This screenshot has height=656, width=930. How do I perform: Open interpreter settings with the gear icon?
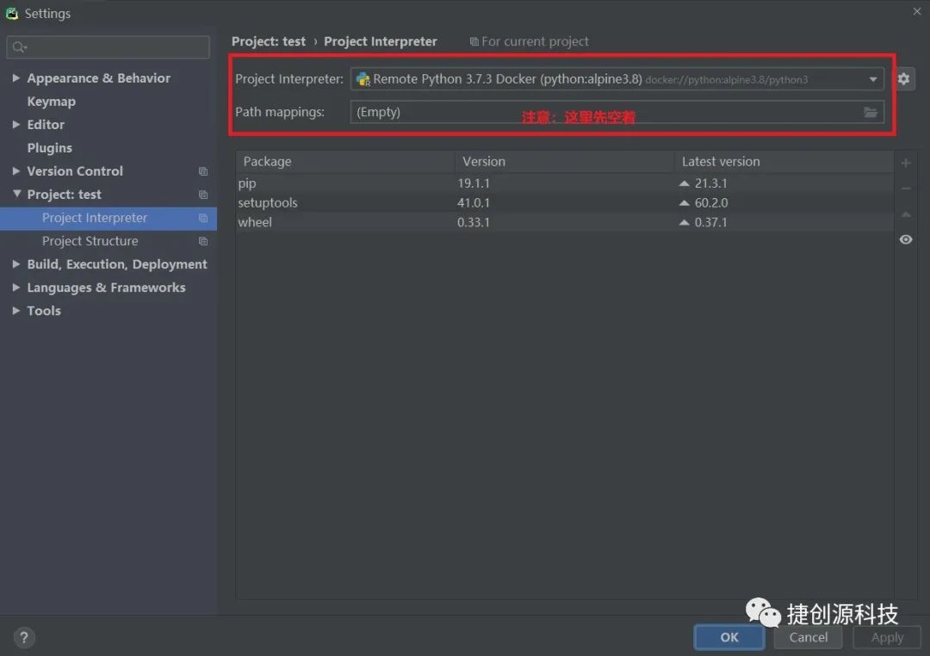click(903, 78)
